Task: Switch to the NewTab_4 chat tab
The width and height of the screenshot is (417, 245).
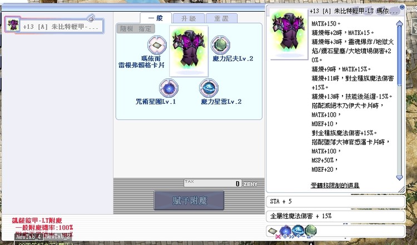Action: click(x=28, y=237)
